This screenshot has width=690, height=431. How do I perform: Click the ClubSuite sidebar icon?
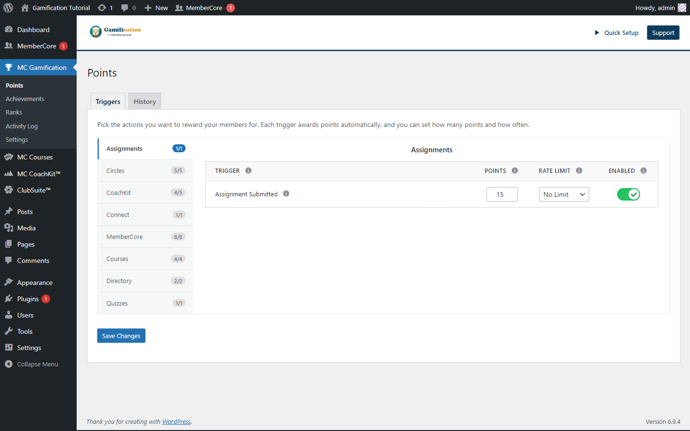(9, 190)
